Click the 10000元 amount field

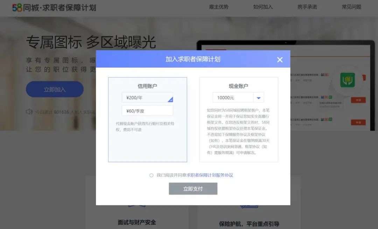click(233, 98)
